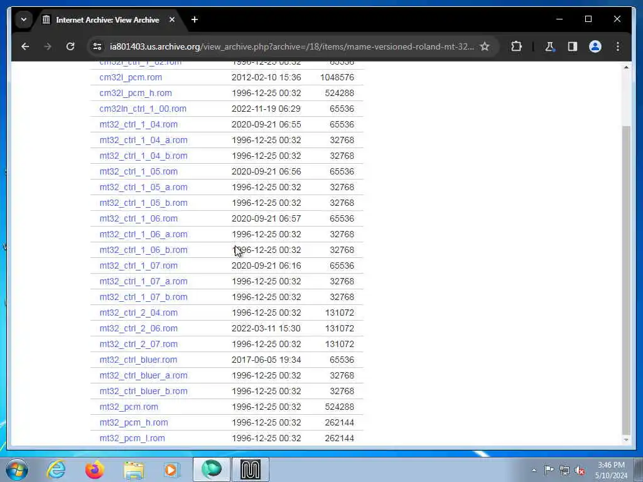Open Action Center flag icon

[x=549, y=470]
